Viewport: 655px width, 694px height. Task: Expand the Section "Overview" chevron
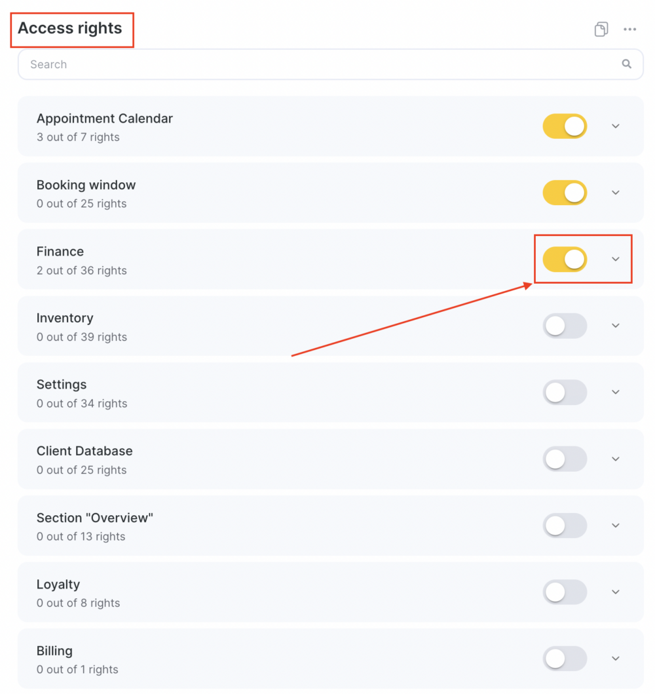click(616, 526)
